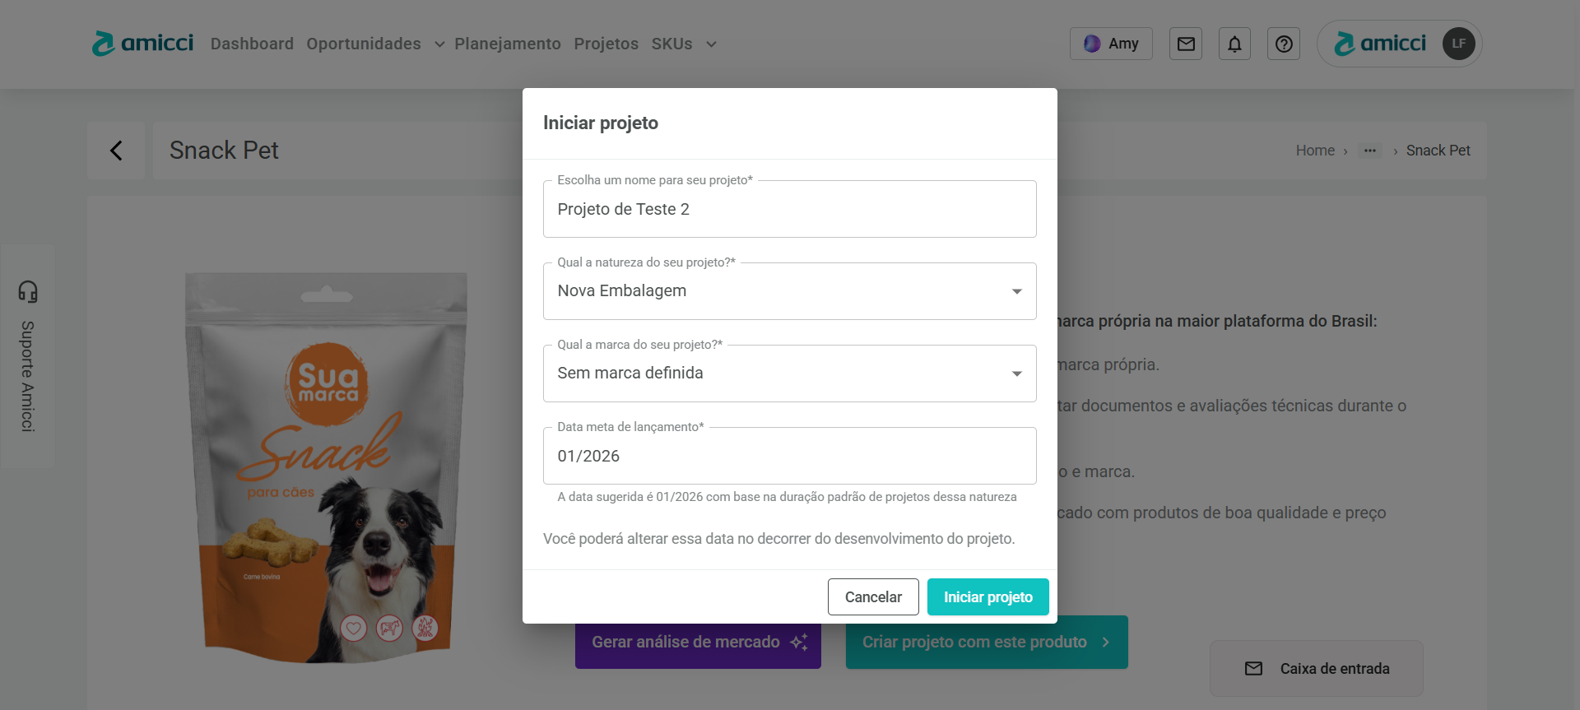The height and width of the screenshot is (710, 1580).
Task: Expand the project nature dropdown
Action: [x=1017, y=291]
